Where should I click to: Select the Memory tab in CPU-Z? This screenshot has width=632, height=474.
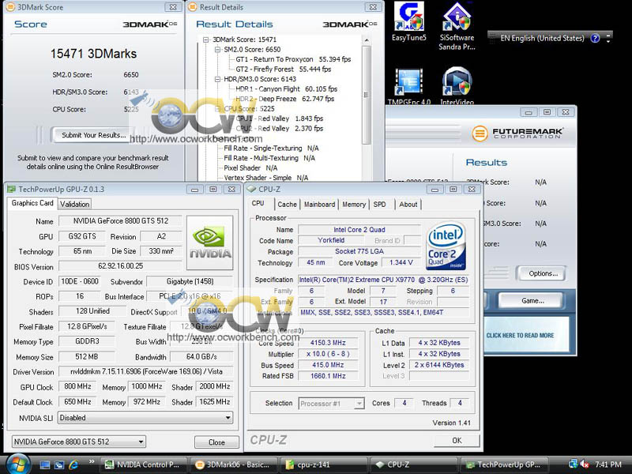[354, 205]
